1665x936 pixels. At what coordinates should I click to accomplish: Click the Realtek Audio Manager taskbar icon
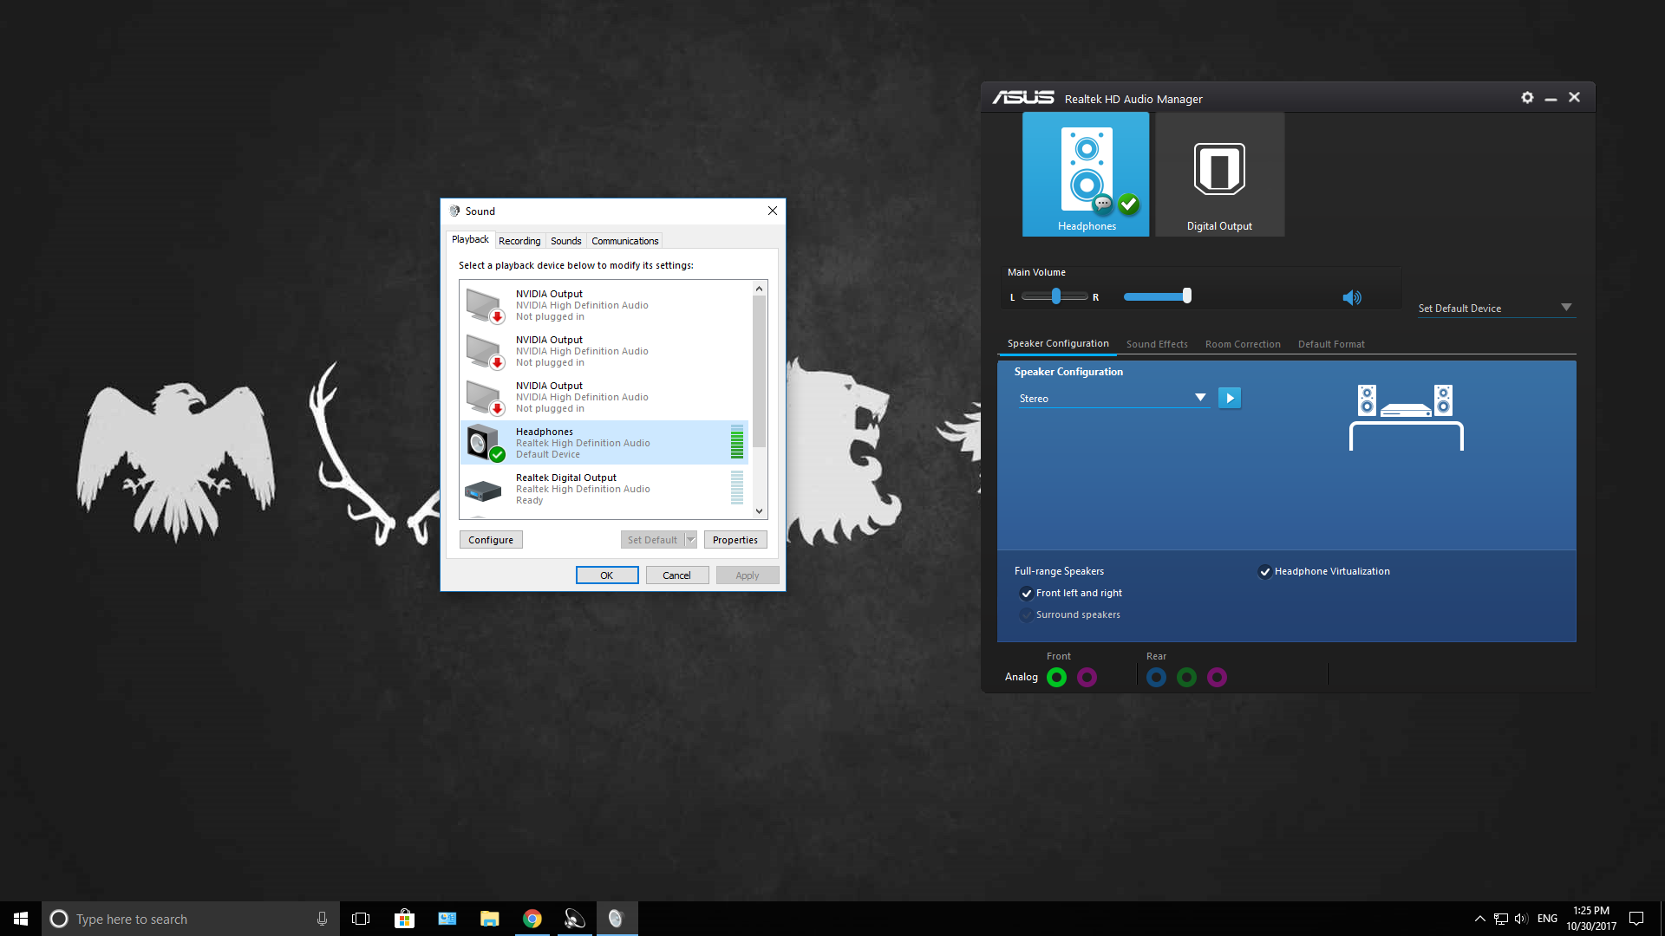[574, 919]
